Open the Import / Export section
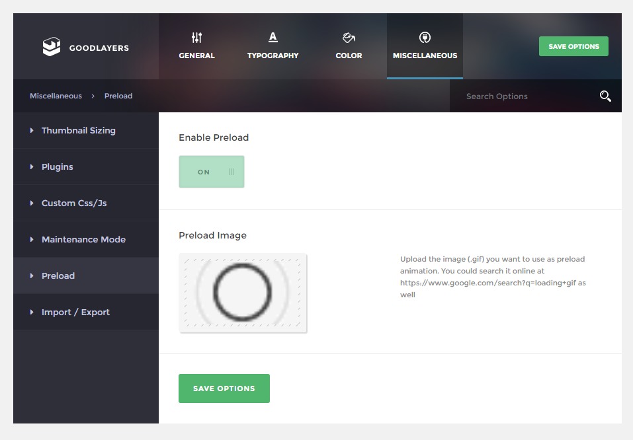The width and height of the screenshot is (633, 440). tap(75, 312)
